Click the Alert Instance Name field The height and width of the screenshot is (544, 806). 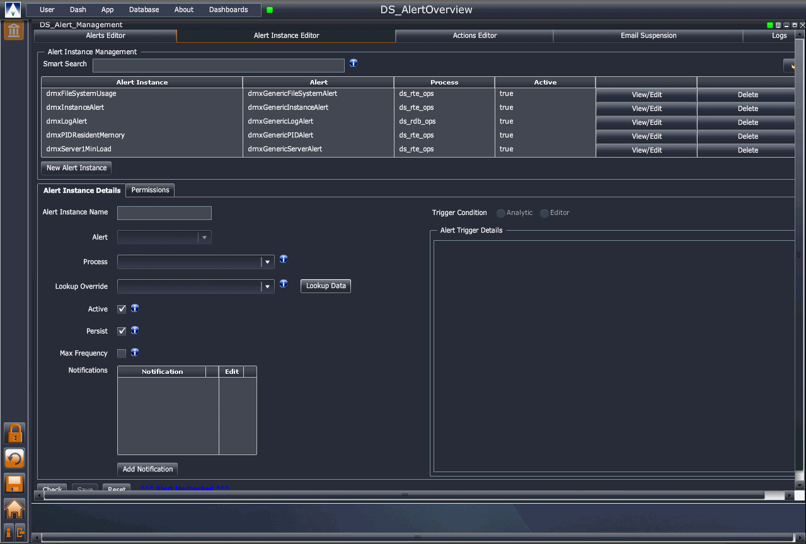point(164,212)
